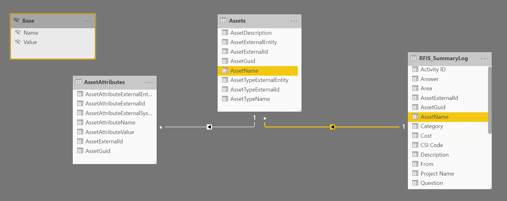Toggle hidden eye icon beside Name field

click(x=18, y=33)
